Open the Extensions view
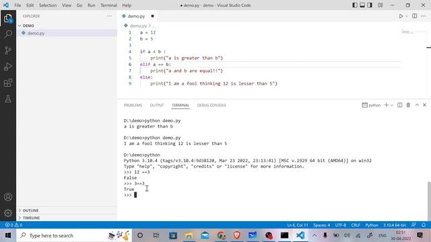 coord(8,83)
